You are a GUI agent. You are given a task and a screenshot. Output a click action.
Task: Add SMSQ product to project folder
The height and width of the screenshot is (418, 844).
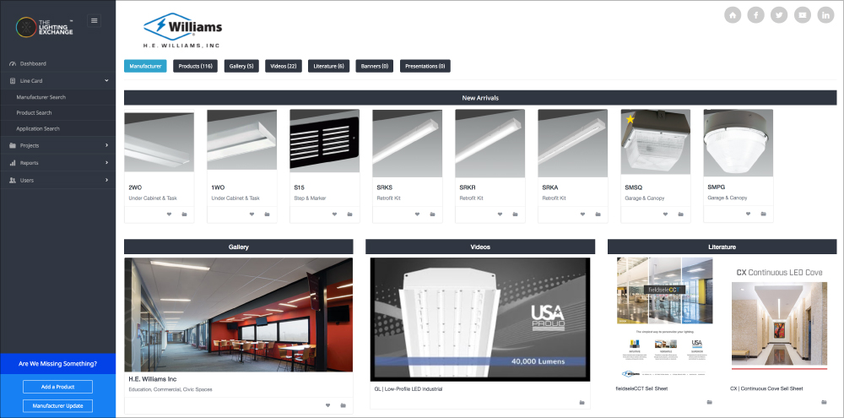pos(681,214)
